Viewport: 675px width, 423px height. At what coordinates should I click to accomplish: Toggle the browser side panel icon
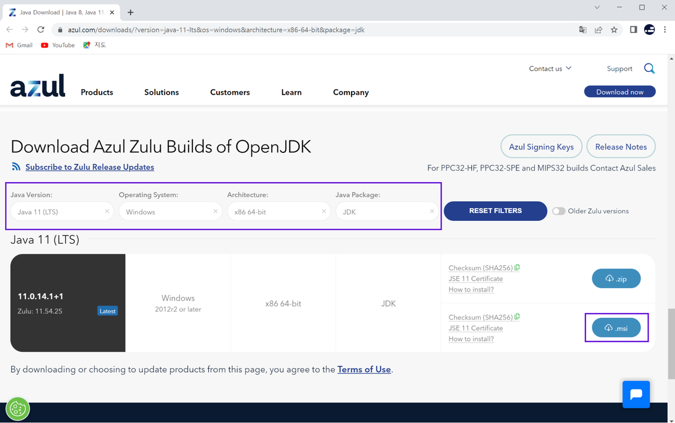click(x=633, y=30)
